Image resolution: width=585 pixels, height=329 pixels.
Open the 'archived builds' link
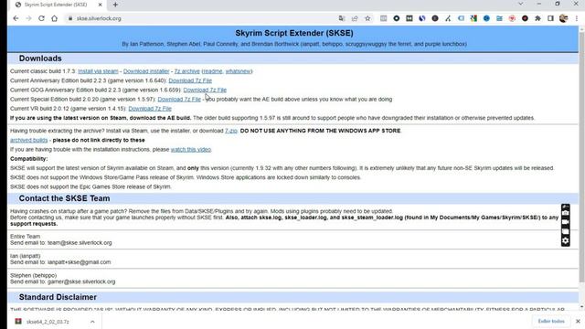28,140
